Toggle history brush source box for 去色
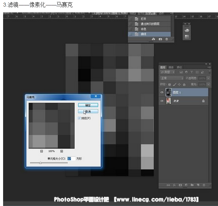 [x=130, y=29]
